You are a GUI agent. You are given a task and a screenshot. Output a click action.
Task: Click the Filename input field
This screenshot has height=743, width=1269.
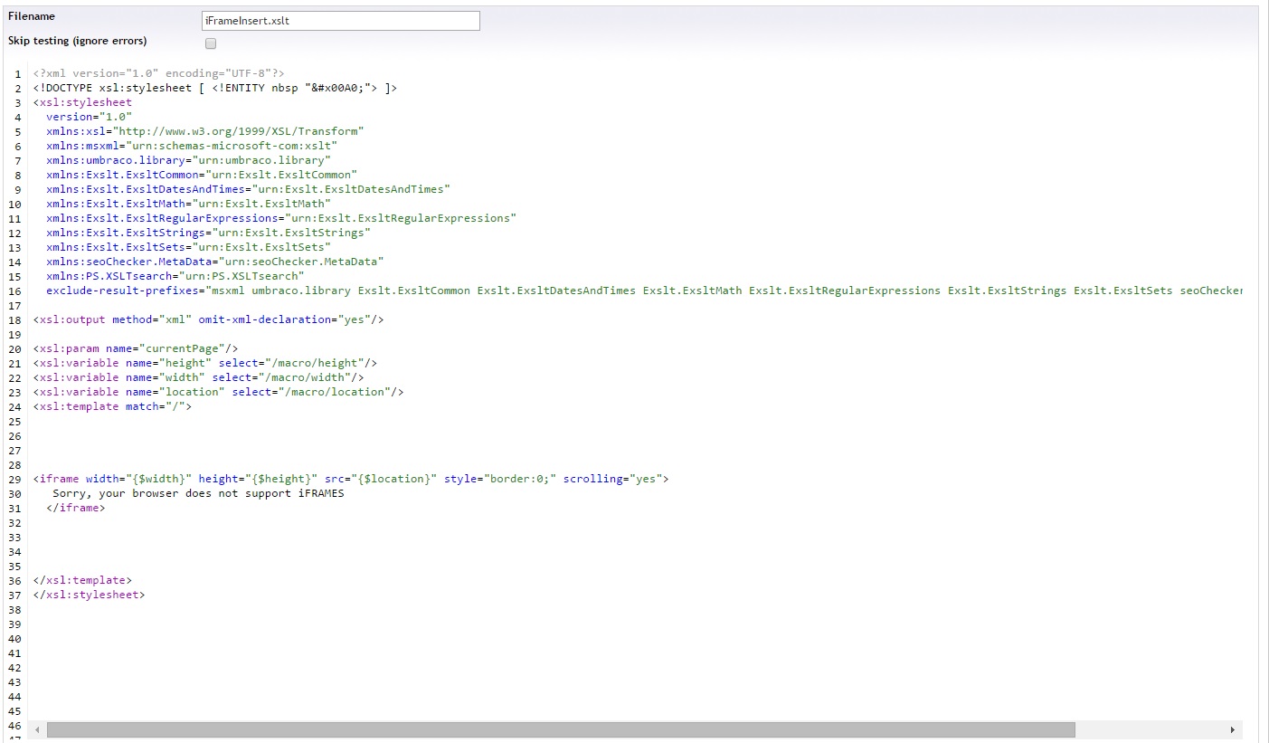tap(340, 21)
